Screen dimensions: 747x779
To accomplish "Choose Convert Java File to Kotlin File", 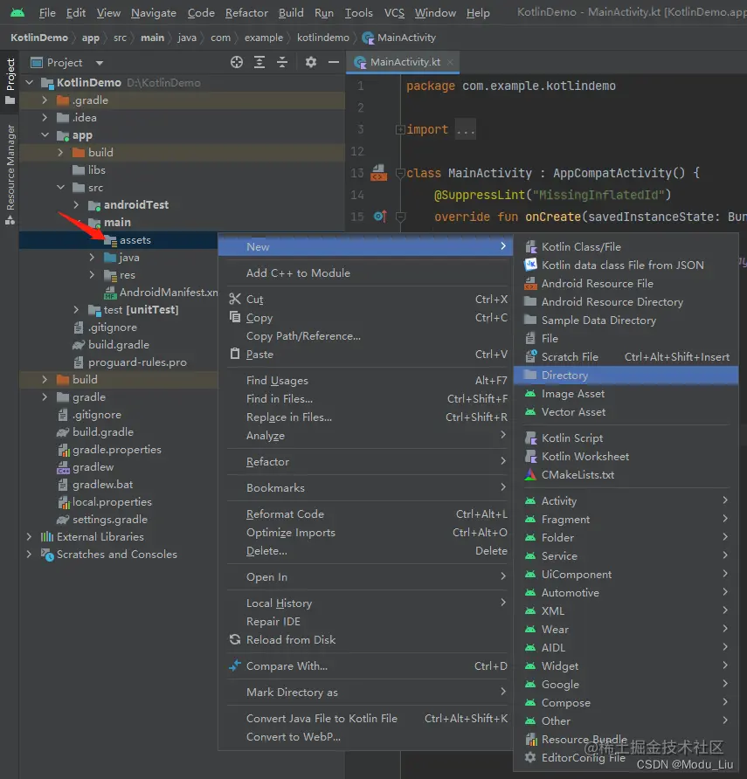I will (365, 719).
